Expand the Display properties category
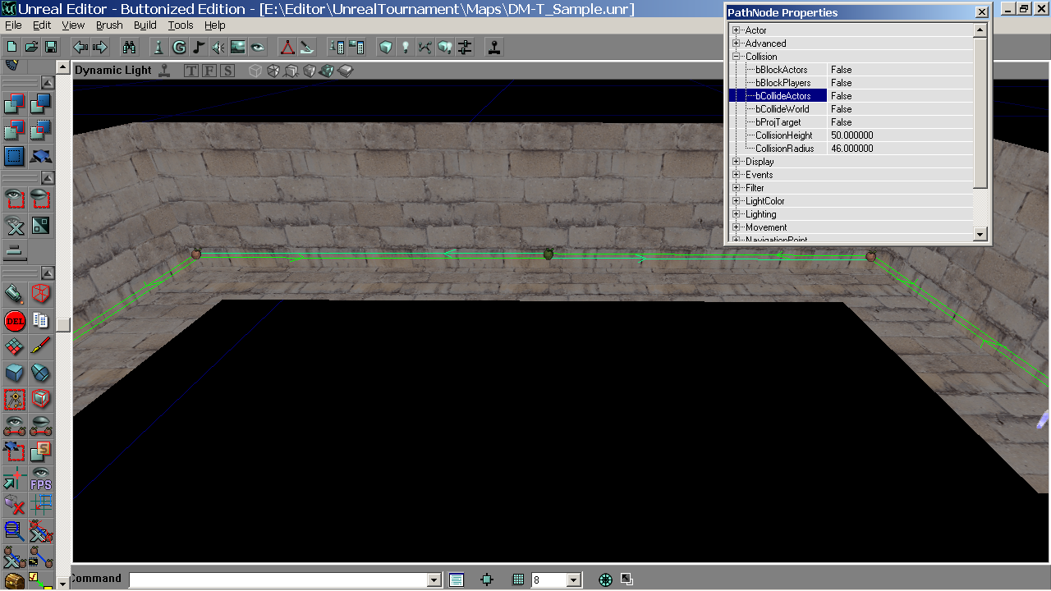 tap(737, 162)
